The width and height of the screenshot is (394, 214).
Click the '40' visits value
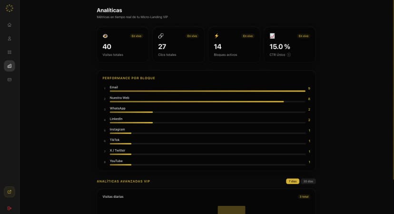tap(107, 47)
